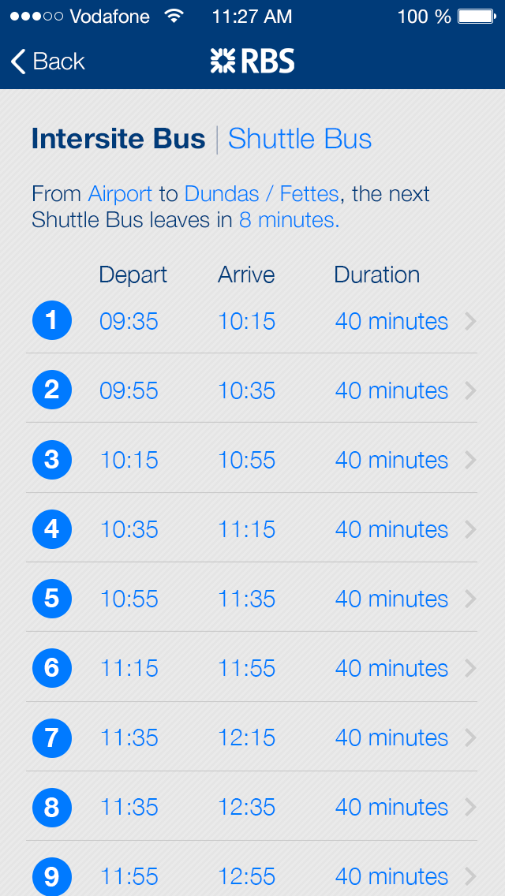505x896 pixels.
Task: Switch to the Intersite Bus tab
Action: tap(118, 139)
